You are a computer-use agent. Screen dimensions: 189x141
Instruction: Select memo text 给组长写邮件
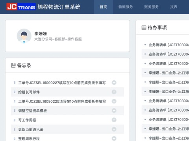(x=29, y=92)
